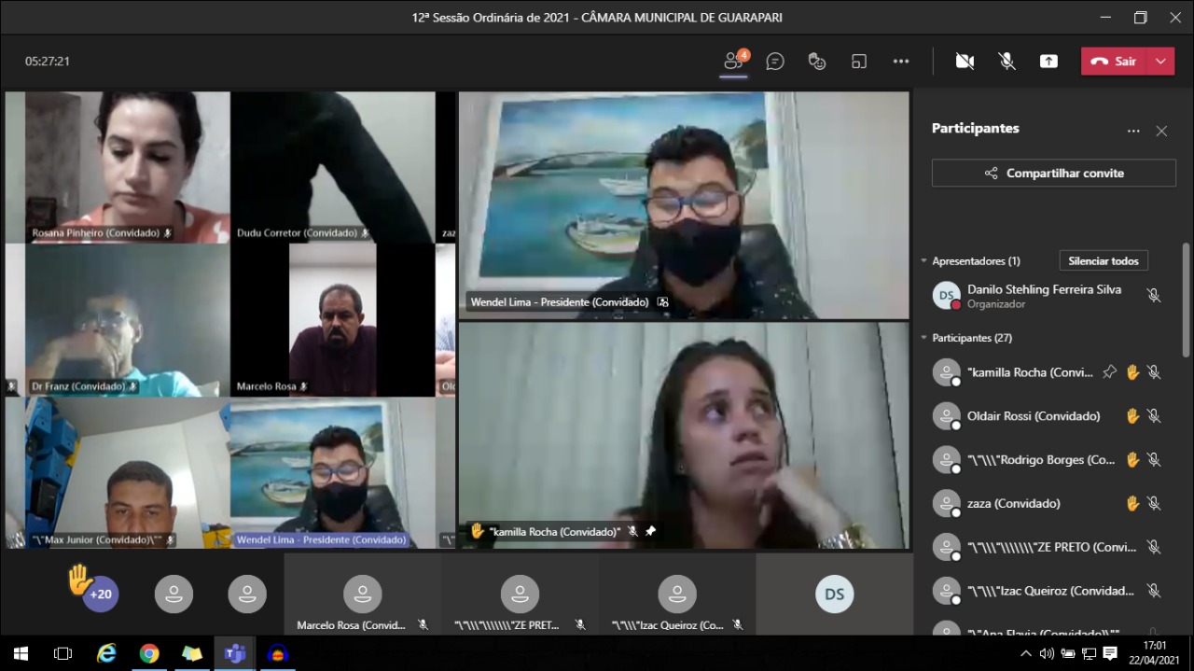Click the Compartilhar convite button
Image resolution: width=1194 pixels, height=671 pixels.
click(1053, 174)
